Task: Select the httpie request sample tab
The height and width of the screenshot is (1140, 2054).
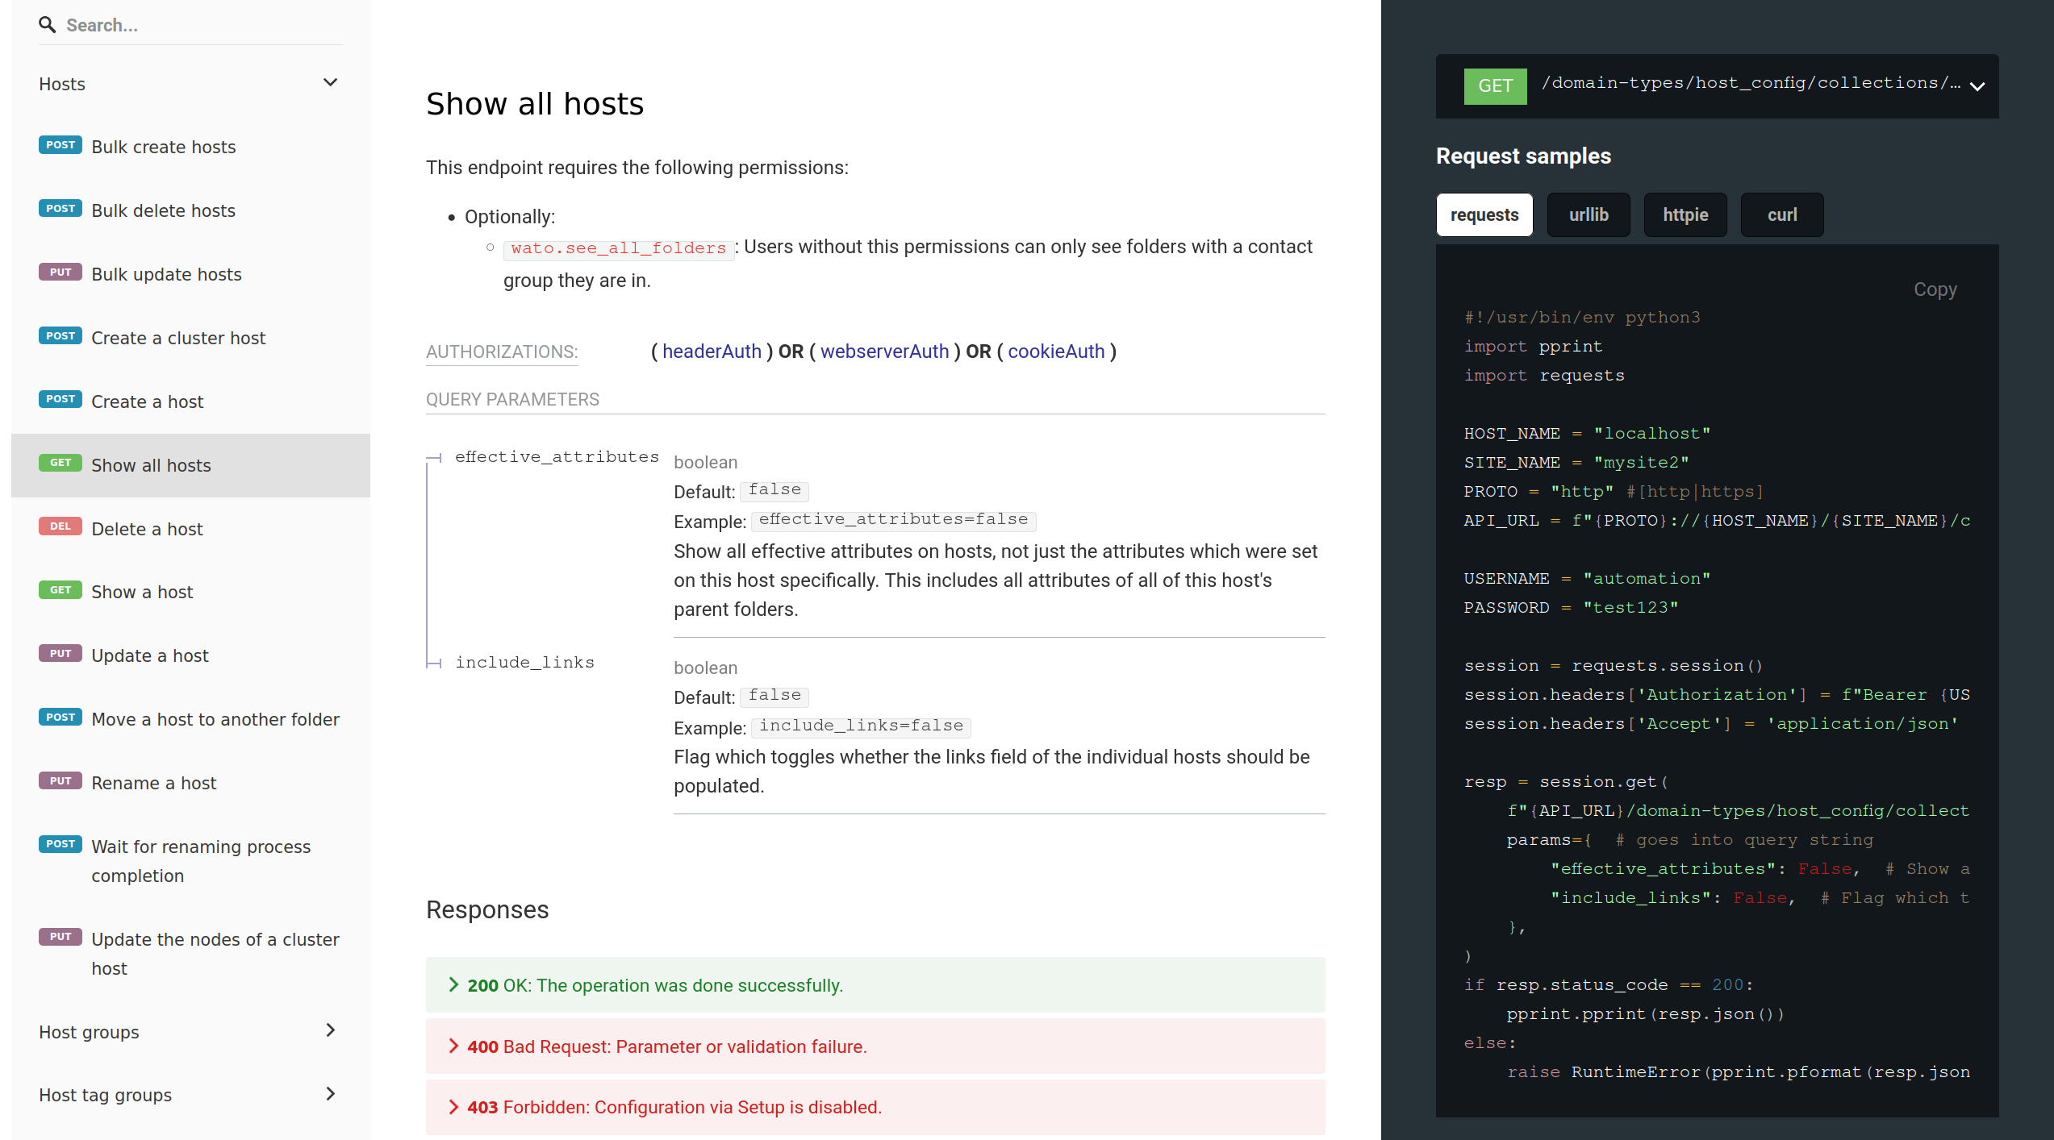Action: 1685,214
